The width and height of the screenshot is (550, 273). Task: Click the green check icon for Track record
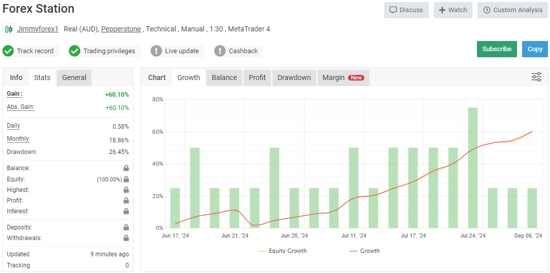tap(8, 51)
